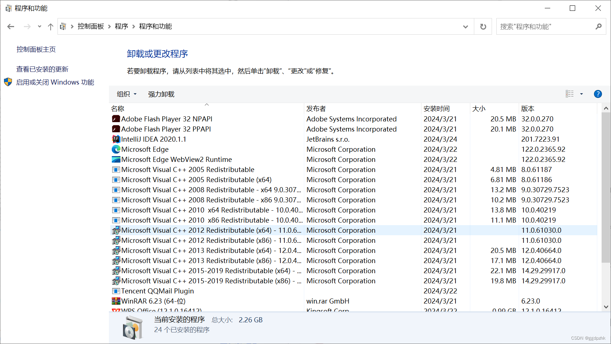The width and height of the screenshot is (611, 344).
Task: Click the 强力卸载 button
Action: tap(161, 94)
